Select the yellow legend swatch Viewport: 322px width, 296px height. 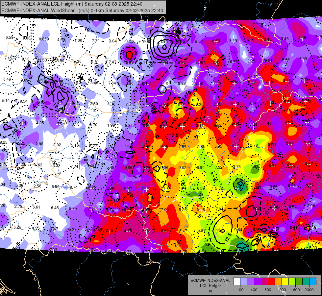click(285, 282)
